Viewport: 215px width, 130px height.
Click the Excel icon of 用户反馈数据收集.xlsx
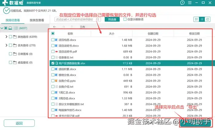pyautogui.click(x=56, y=63)
